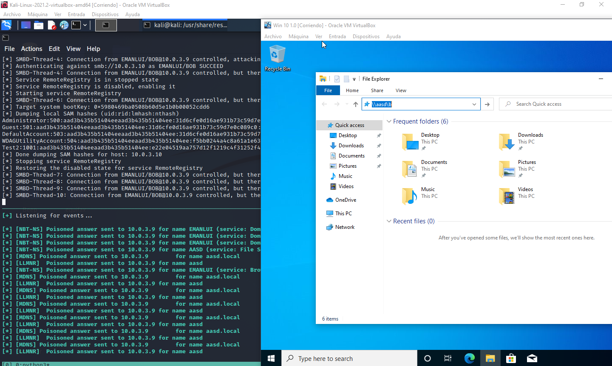
Task: Expand the Kali terminal launcher dropdown arrow
Action: (85, 25)
